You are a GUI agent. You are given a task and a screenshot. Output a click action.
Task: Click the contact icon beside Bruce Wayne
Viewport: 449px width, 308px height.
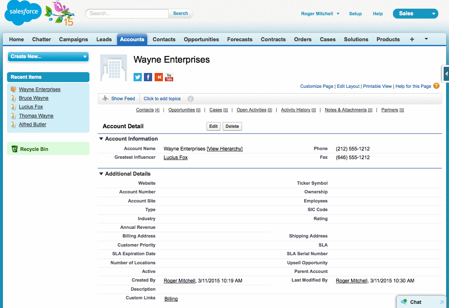tap(13, 98)
